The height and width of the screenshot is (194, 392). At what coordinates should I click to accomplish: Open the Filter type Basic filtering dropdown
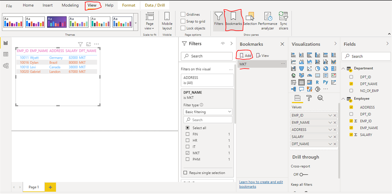coord(208,112)
